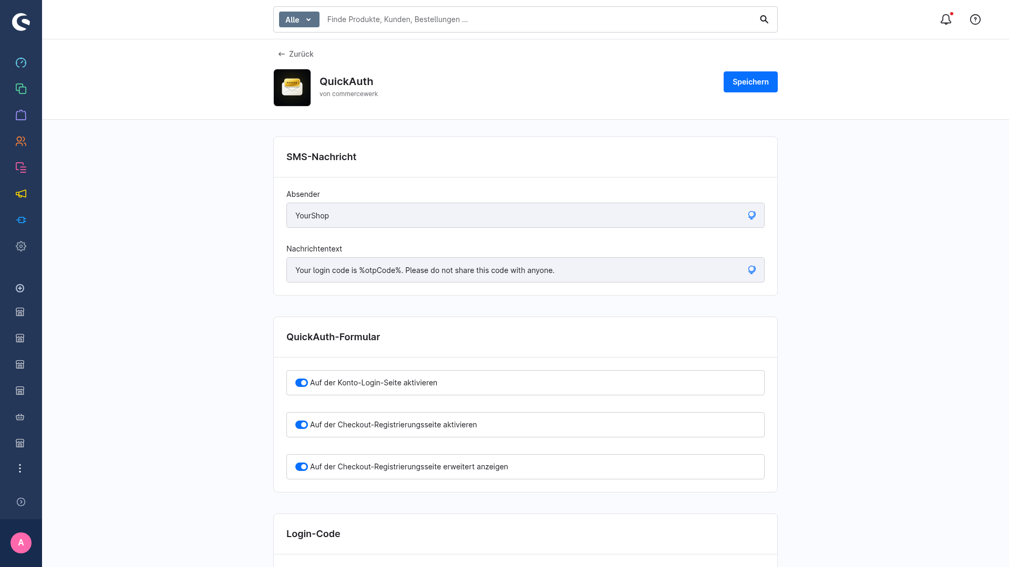Click the 'QuickAuth-Formular' card heading
The height and width of the screenshot is (567, 1009).
[x=333, y=337]
